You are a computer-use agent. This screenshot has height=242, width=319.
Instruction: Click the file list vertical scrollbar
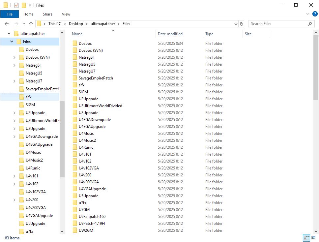tap(316, 68)
